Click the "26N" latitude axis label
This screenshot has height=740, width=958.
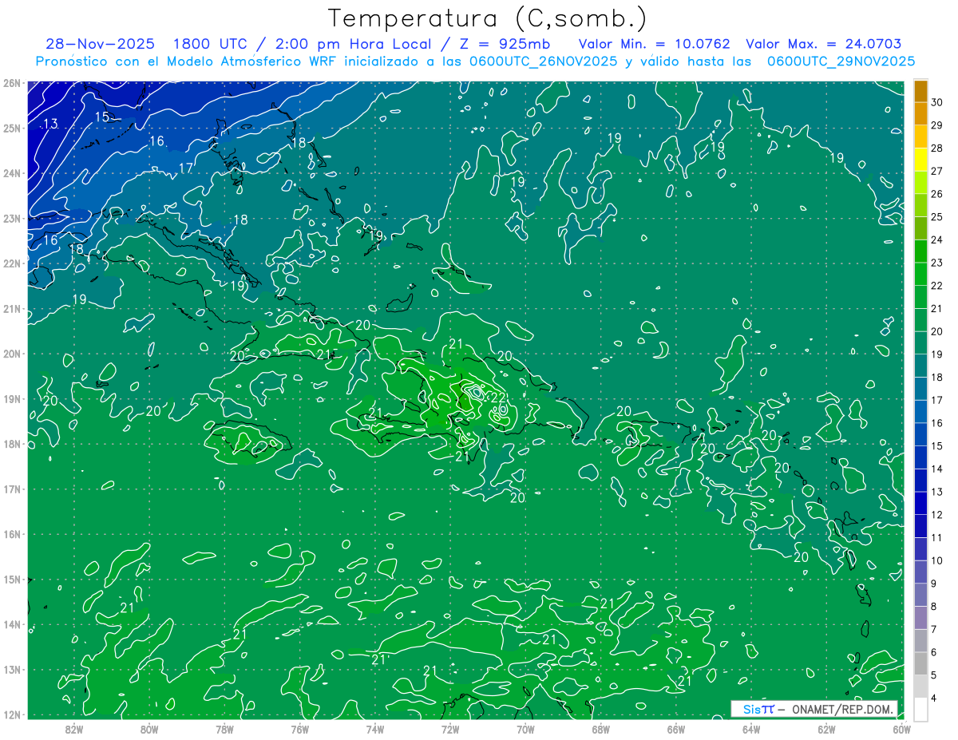point(11,83)
